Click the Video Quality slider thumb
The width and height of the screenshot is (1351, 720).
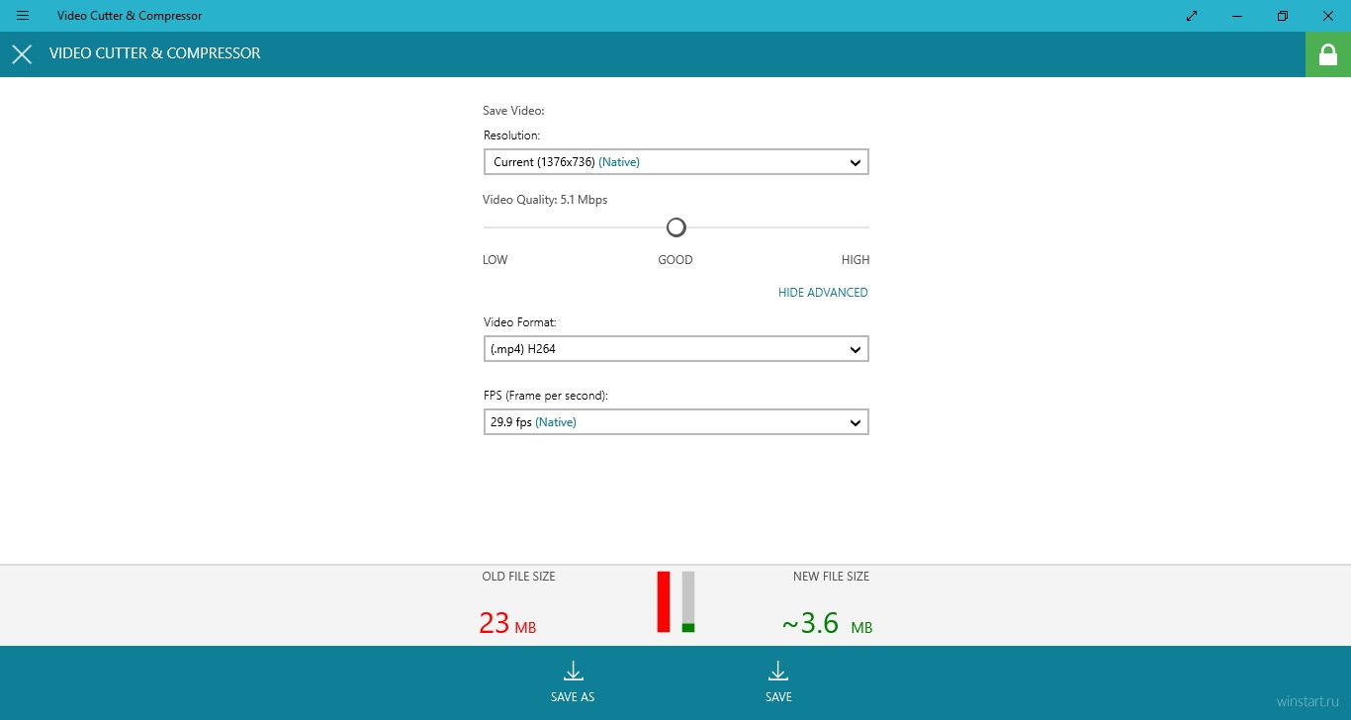pos(675,227)
